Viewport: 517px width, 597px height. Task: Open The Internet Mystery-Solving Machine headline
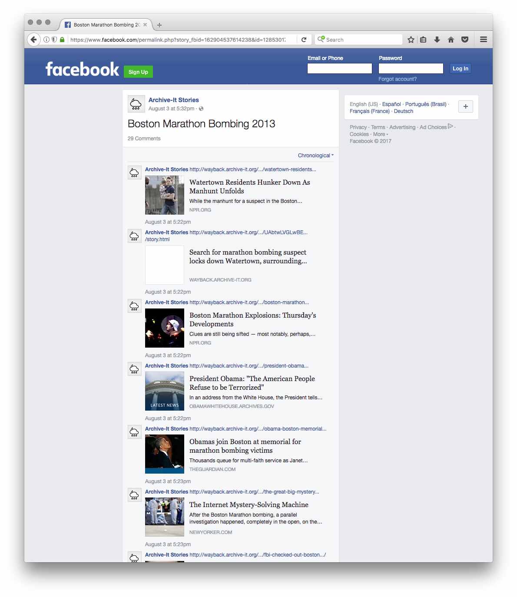click(x=249, y=505)
